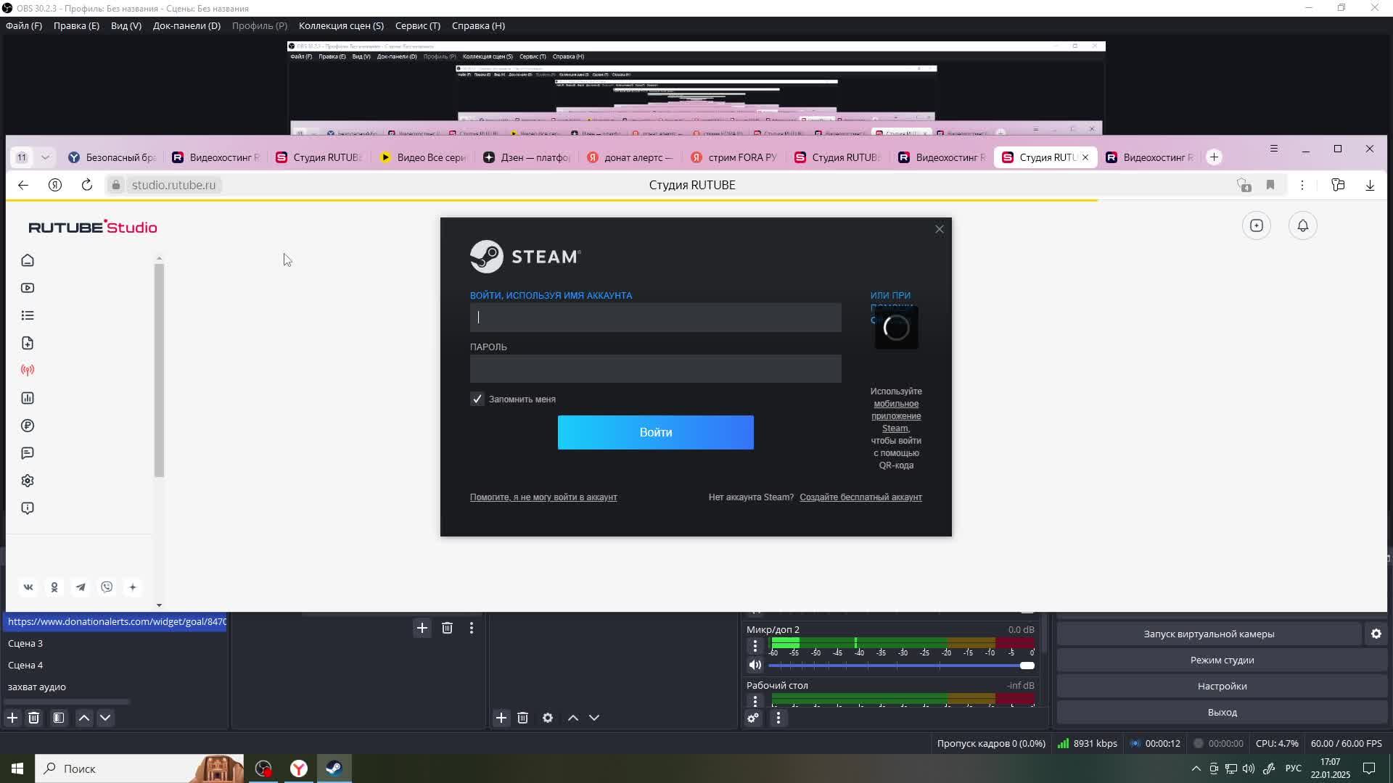1393x783 pixels.
Task: Open browser downloads icon
Action: [1370, 185]
